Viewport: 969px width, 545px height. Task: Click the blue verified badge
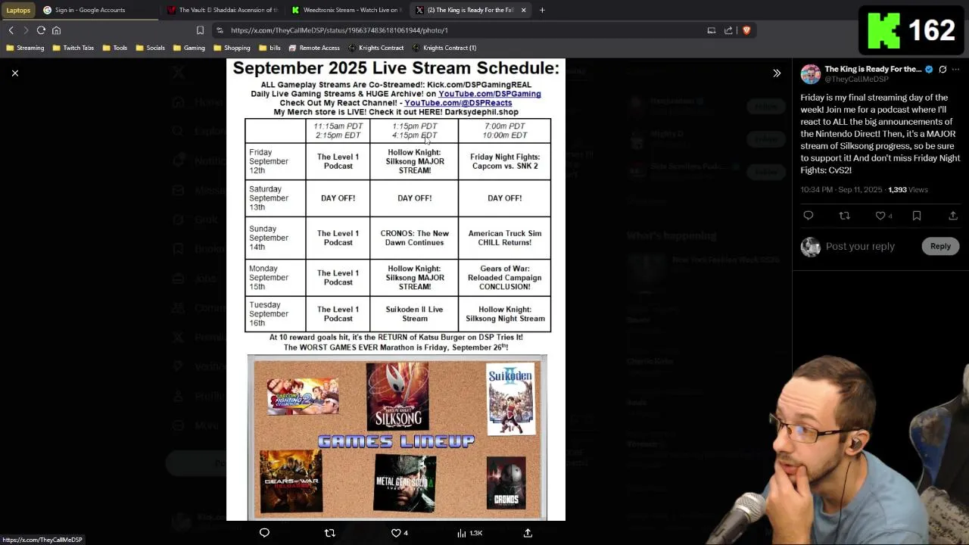[x=929, y=69]
